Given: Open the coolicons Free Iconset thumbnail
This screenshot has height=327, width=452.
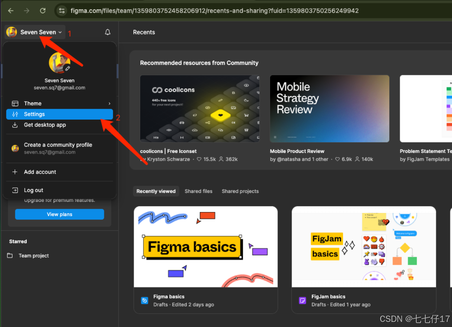Looking at the screenshot, I should click(x=199, y=109).
